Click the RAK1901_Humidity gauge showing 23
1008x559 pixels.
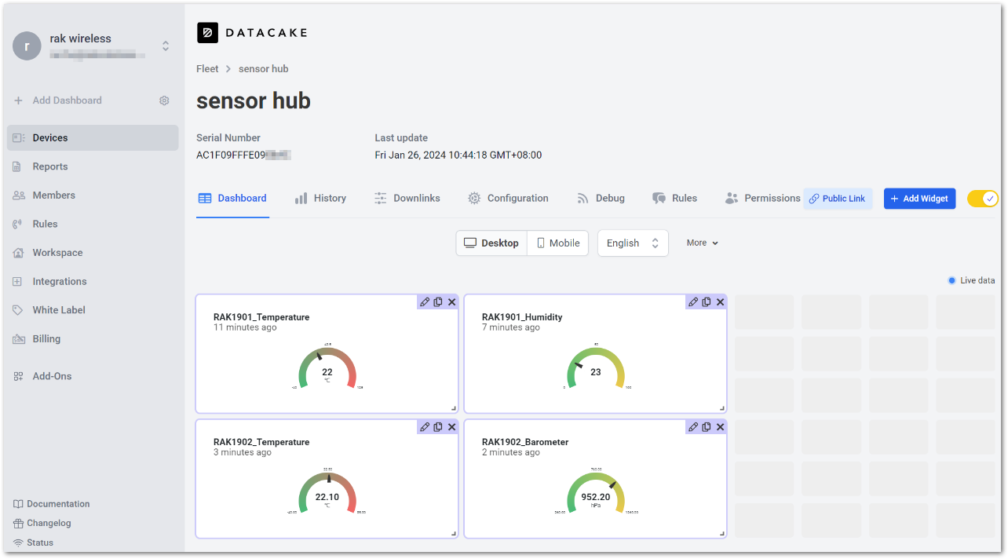pos(596,367)
